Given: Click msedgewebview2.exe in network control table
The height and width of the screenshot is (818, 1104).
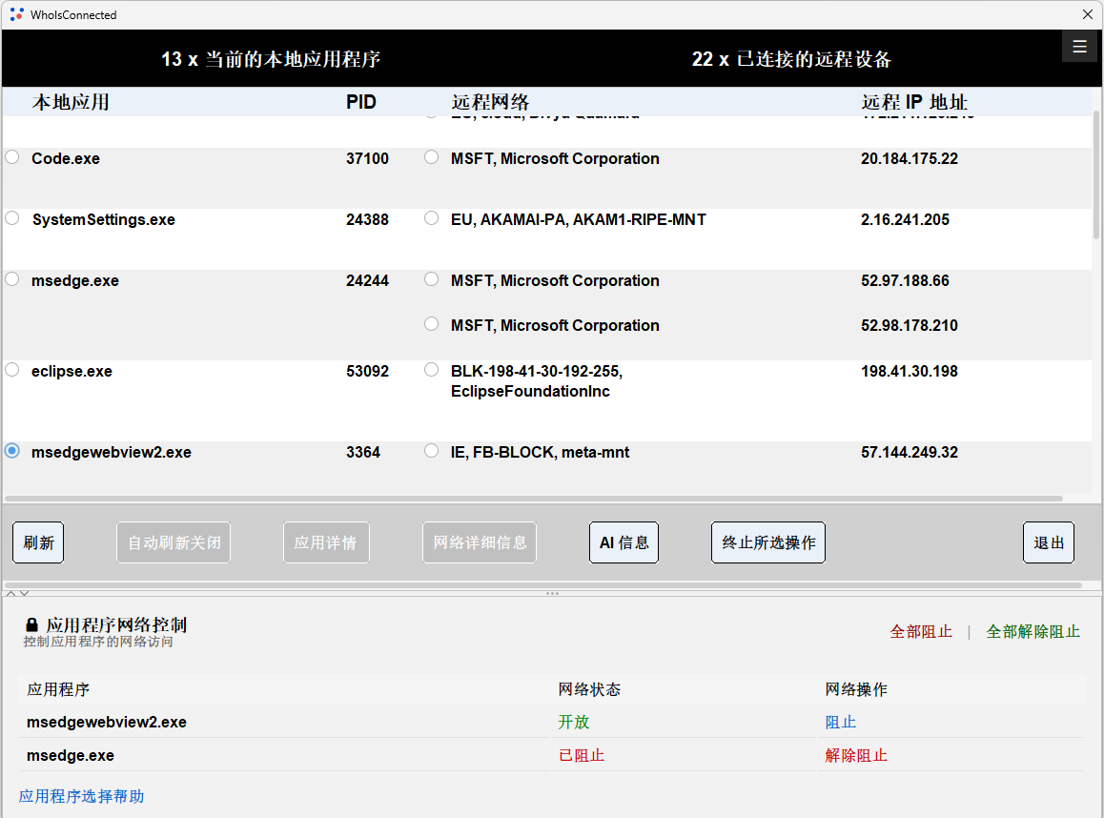Looking at the screenshot, I should pyautogui.click(x=107, y=723).
